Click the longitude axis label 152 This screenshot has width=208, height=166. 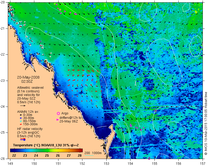point(82,164)
